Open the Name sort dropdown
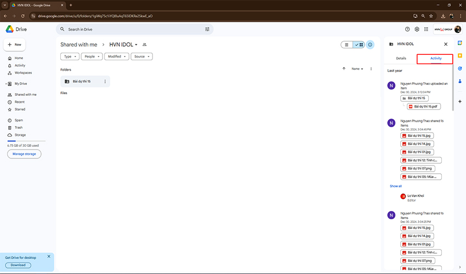466x274 pixels. (x=357, y=68)
